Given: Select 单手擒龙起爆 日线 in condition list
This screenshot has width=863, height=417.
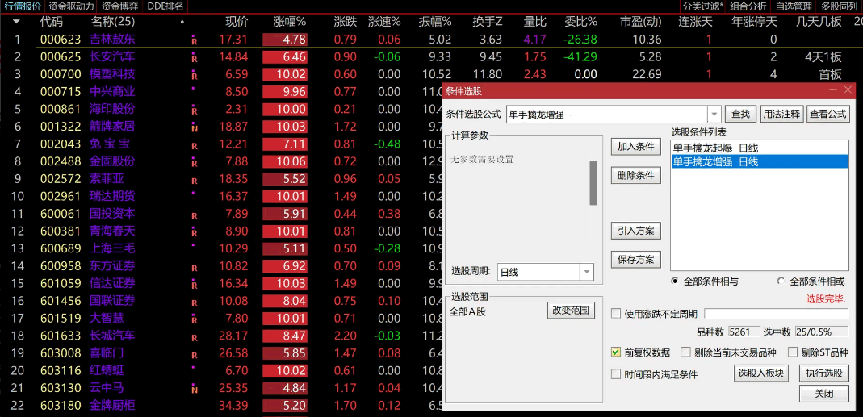Looking at the screenshot, I should coord(760,148).
